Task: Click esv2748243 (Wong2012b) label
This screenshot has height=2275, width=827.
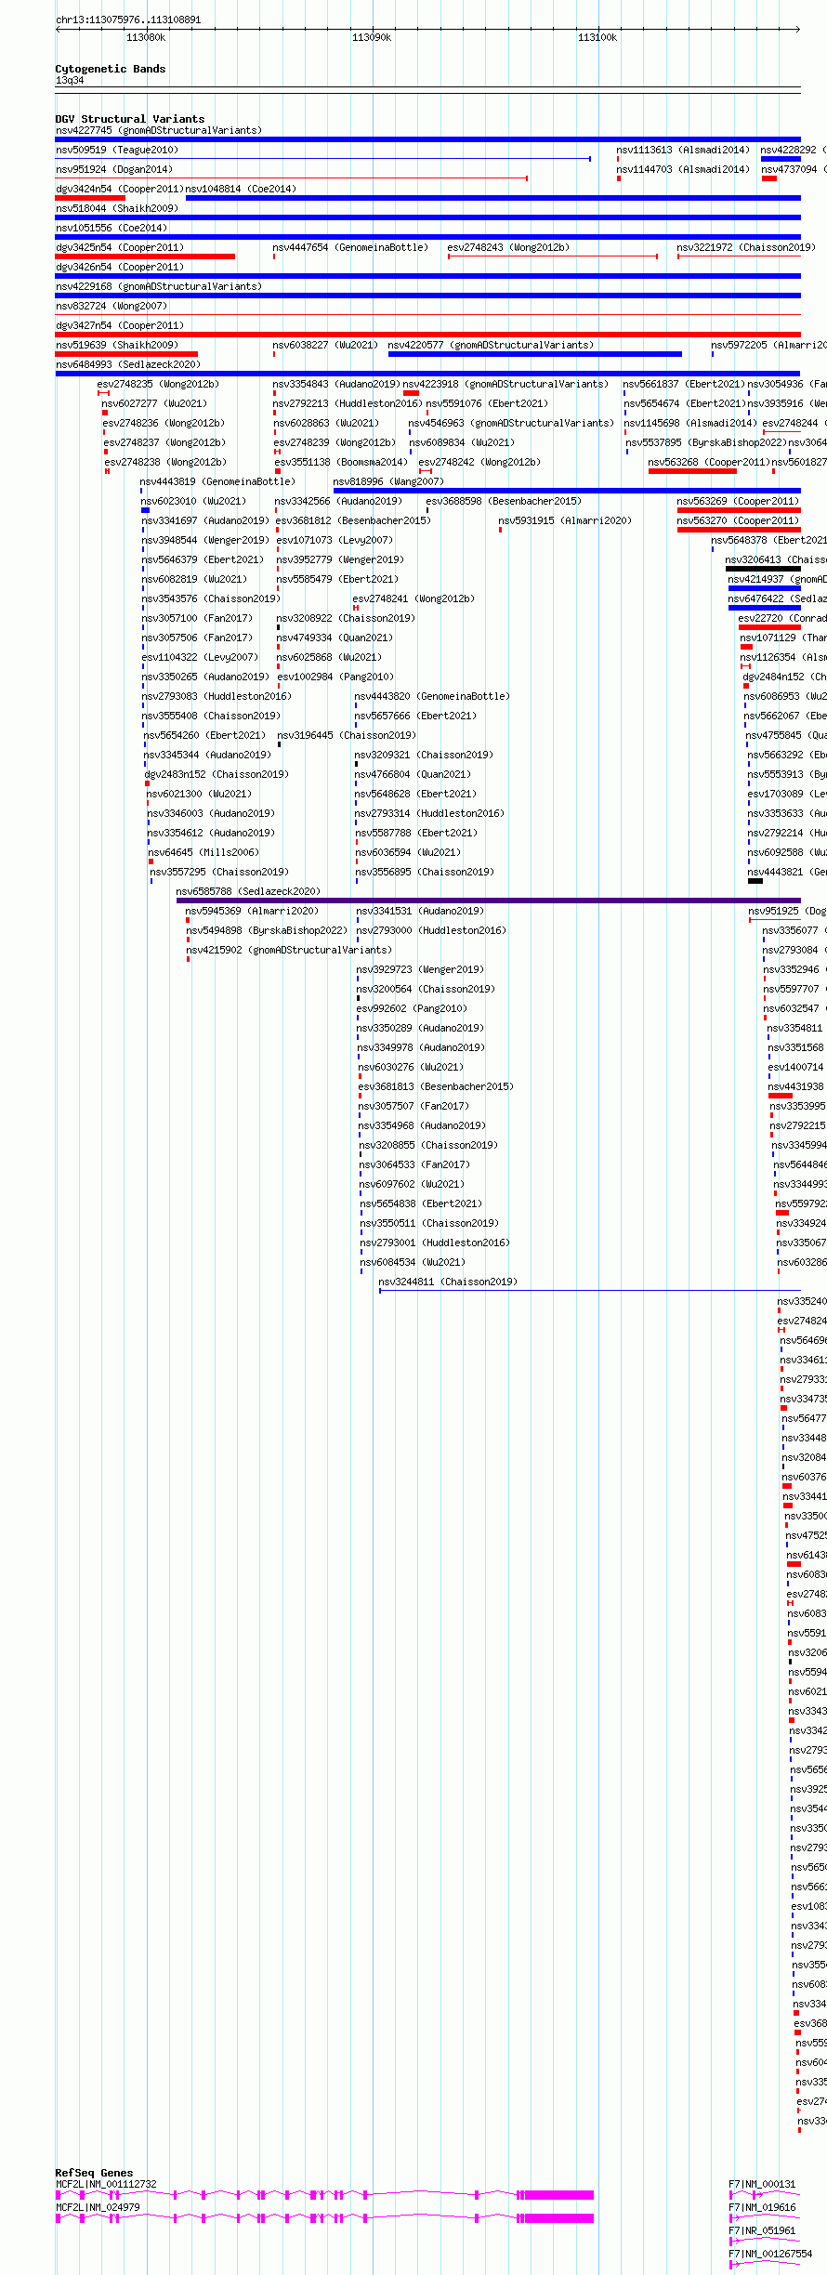Action: coord(508,247)
